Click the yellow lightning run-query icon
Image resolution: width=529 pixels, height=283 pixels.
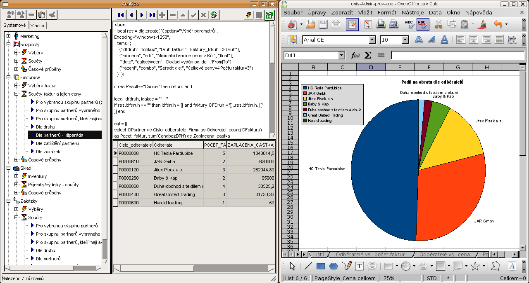[248, 15]
